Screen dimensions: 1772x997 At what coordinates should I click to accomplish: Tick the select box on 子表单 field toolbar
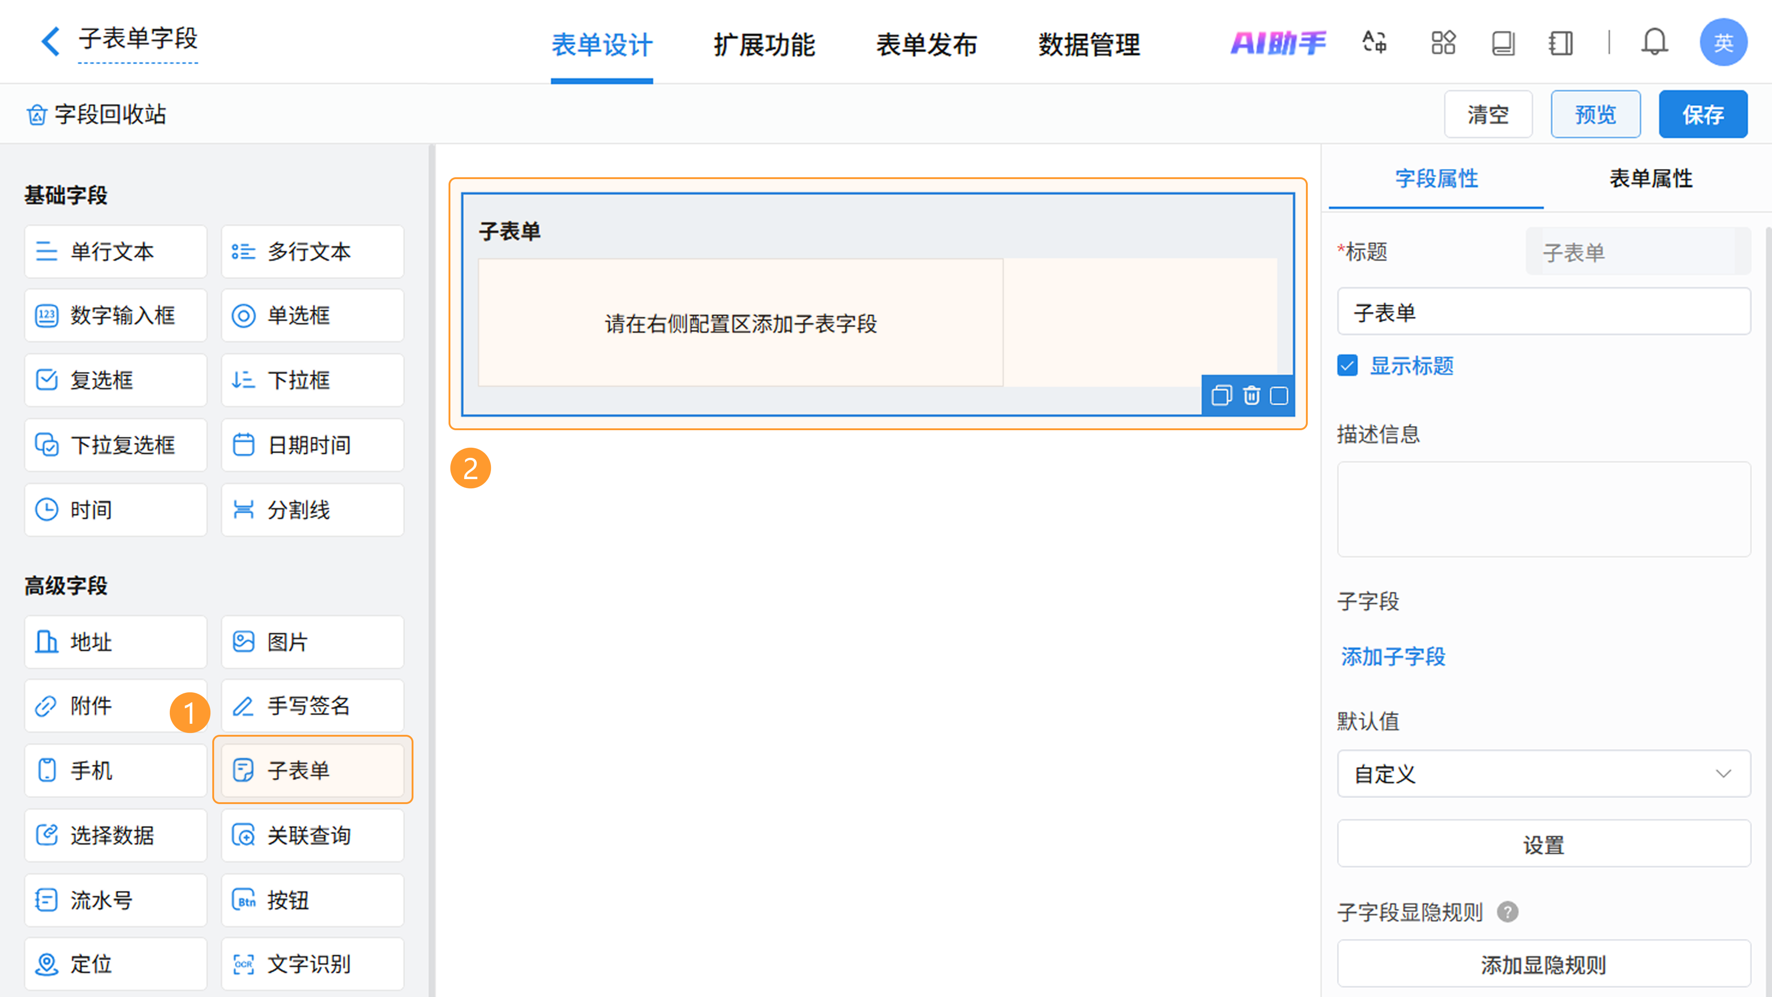click(1279, 396)
